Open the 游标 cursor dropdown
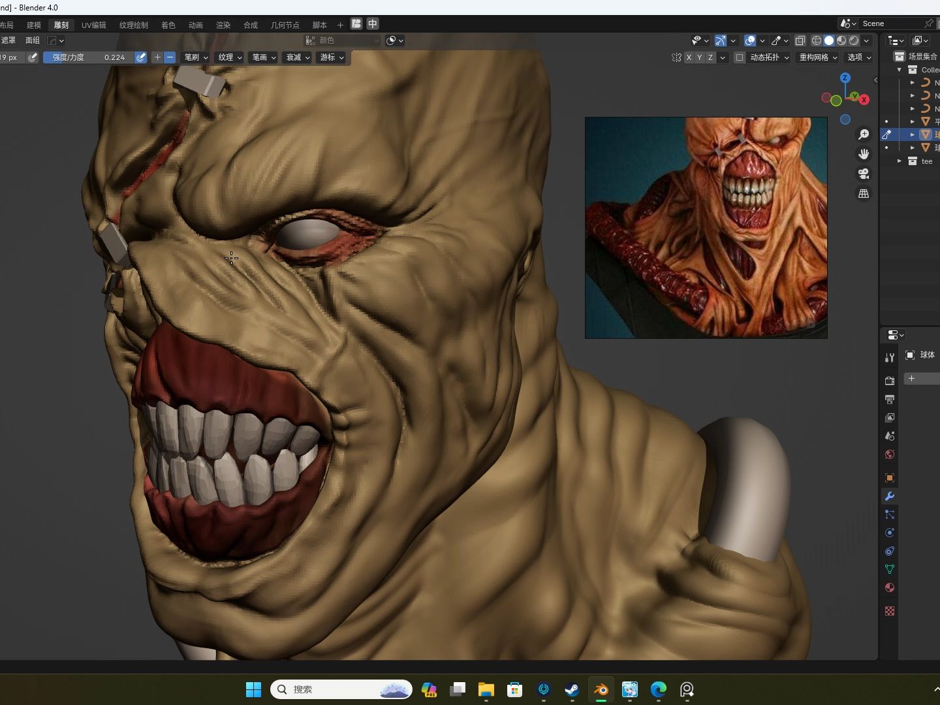The height and width of the screenshot is (705, 940). click(x=332, y=57)
